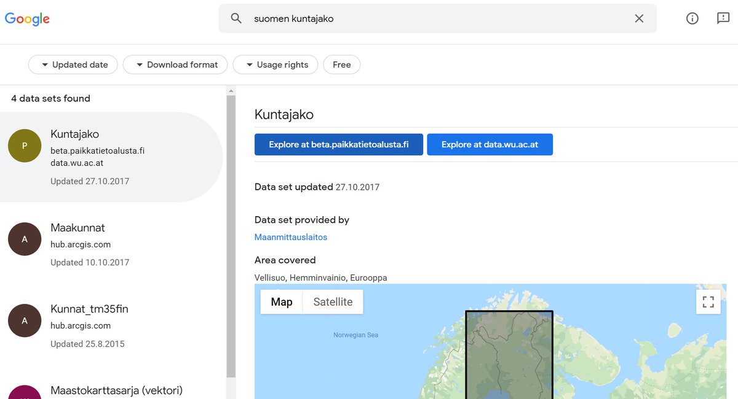Switch map to Map view
This screenshot has width=738, height=399.
(x=282, y=302)
